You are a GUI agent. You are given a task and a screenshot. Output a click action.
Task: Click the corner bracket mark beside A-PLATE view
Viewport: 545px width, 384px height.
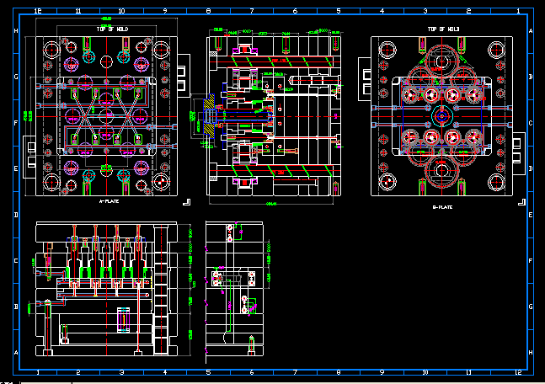[x=187, y=202]
